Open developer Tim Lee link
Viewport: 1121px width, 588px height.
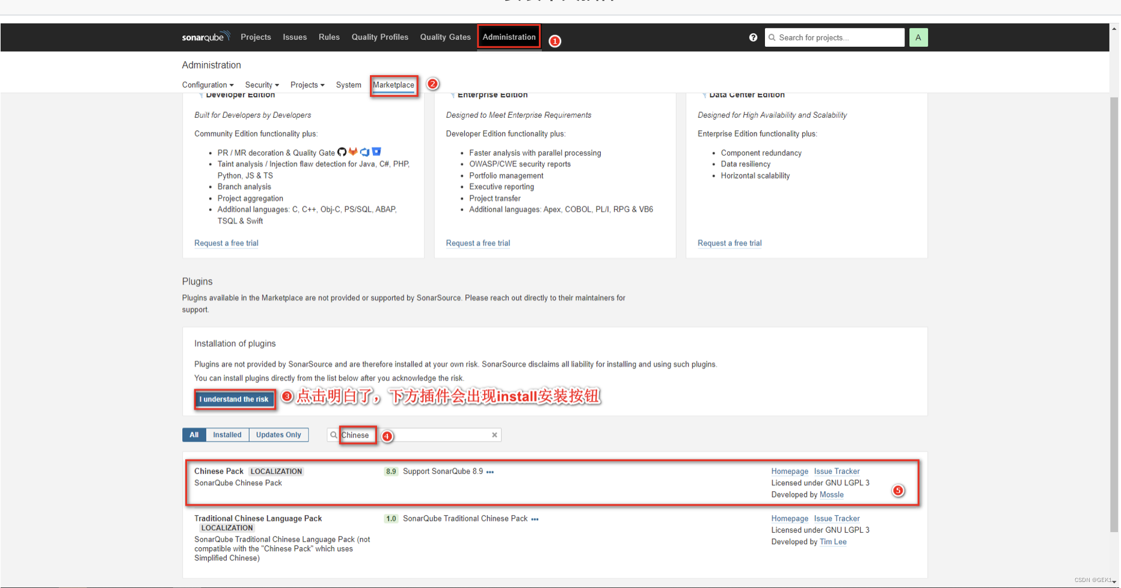pyautogui.click(x=833, y=542)
